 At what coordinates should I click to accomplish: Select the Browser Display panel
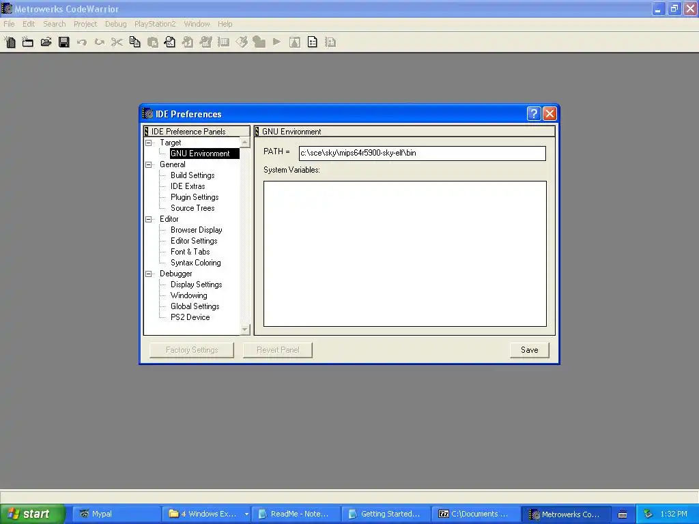[x=196, y=230]
